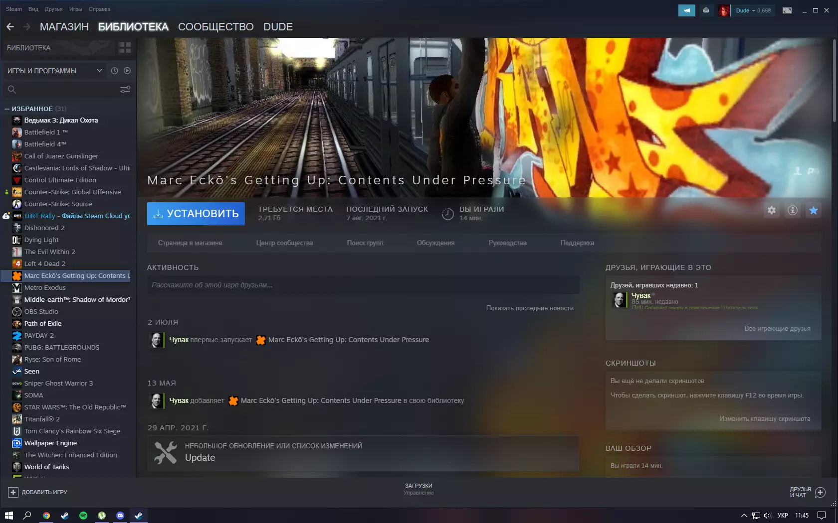Open the envelope notifications icon in the title bar
Screen dimensions: 838x523
pos(706,10)
